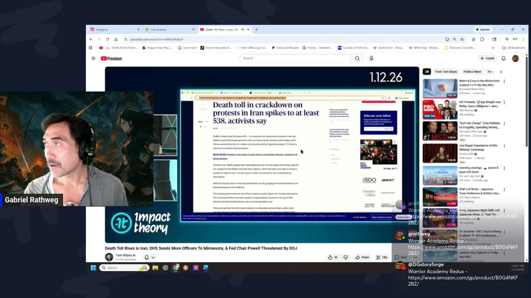Viewport: 531px width, 298px height.
Task: Click the YouTube Search field
Action: pos(295,58)
